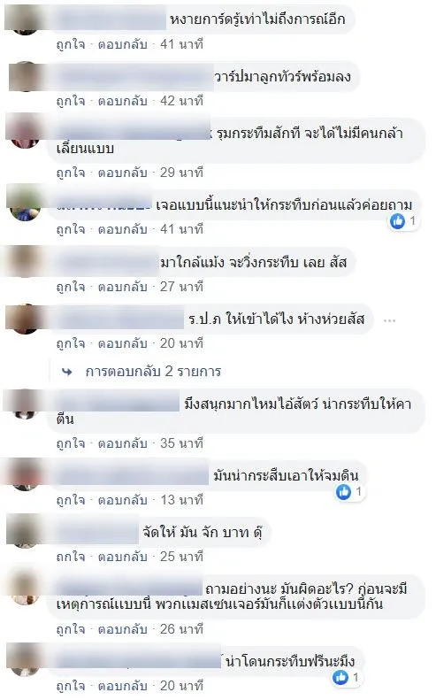Open avatar of มาใกล้แม้ง comment author
The height and width of the screenshot is (700, 436).
click(x=25, y=261)
